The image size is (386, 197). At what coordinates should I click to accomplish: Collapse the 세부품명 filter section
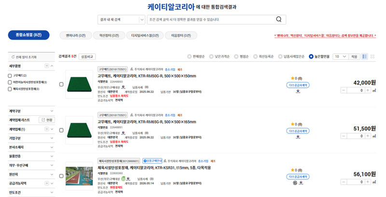click(52, 66)
